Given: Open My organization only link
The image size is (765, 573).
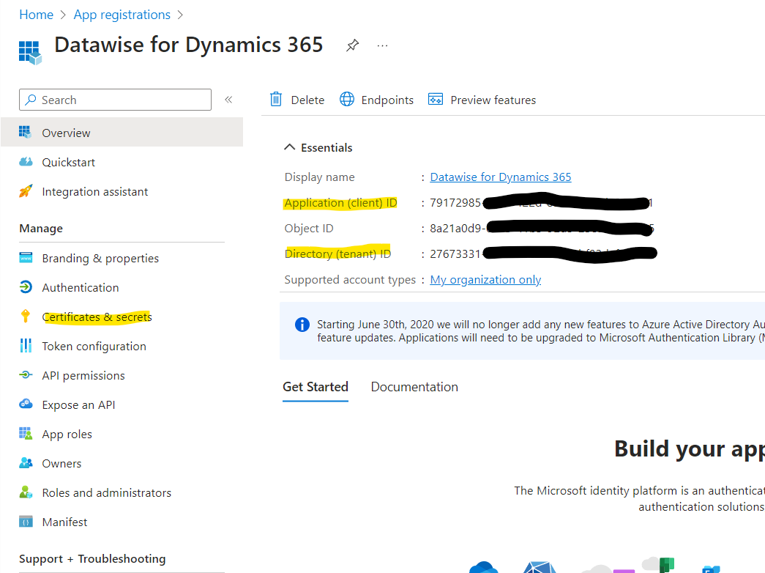Looking at the screenshot, I should click(x=485, y=279).
